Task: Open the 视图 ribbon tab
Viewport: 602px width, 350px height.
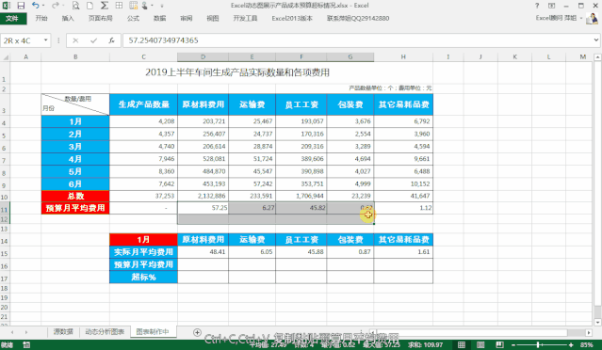Action: point(213,19)
